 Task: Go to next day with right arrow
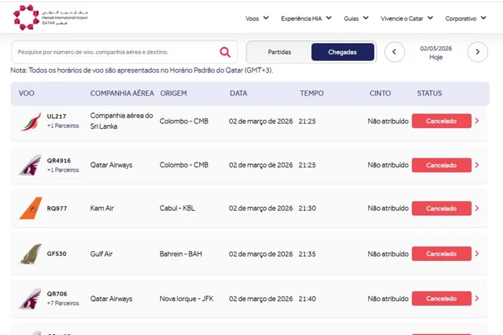(478, 52)
